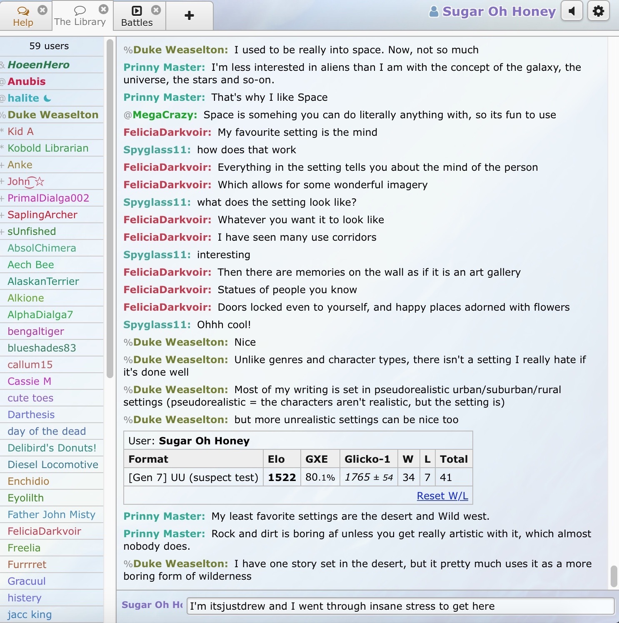Select user halite in user list
The image size is (619, 623).
tap(52, 98)
